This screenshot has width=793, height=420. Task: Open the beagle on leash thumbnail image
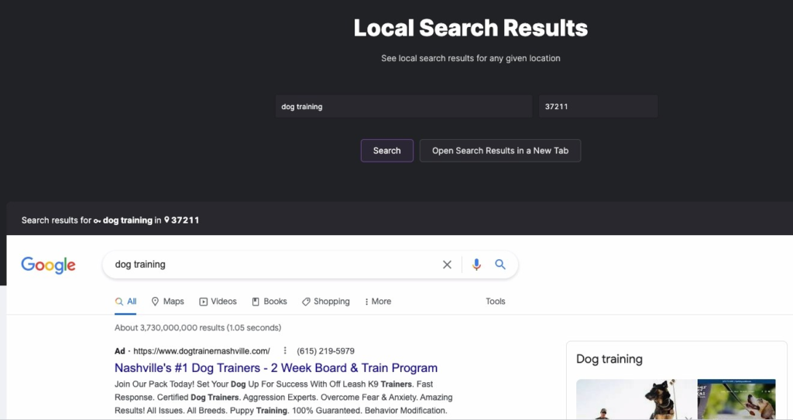click(736, 399)
